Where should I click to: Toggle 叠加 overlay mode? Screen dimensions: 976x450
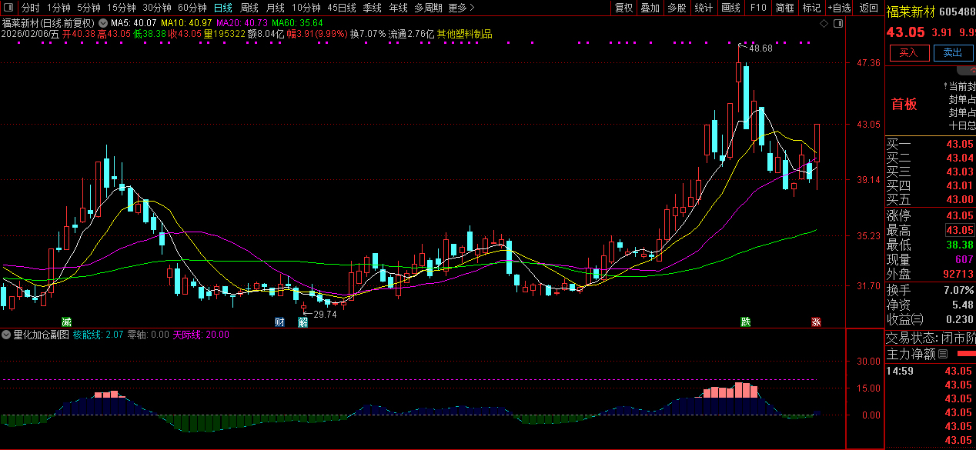(650, 8)
